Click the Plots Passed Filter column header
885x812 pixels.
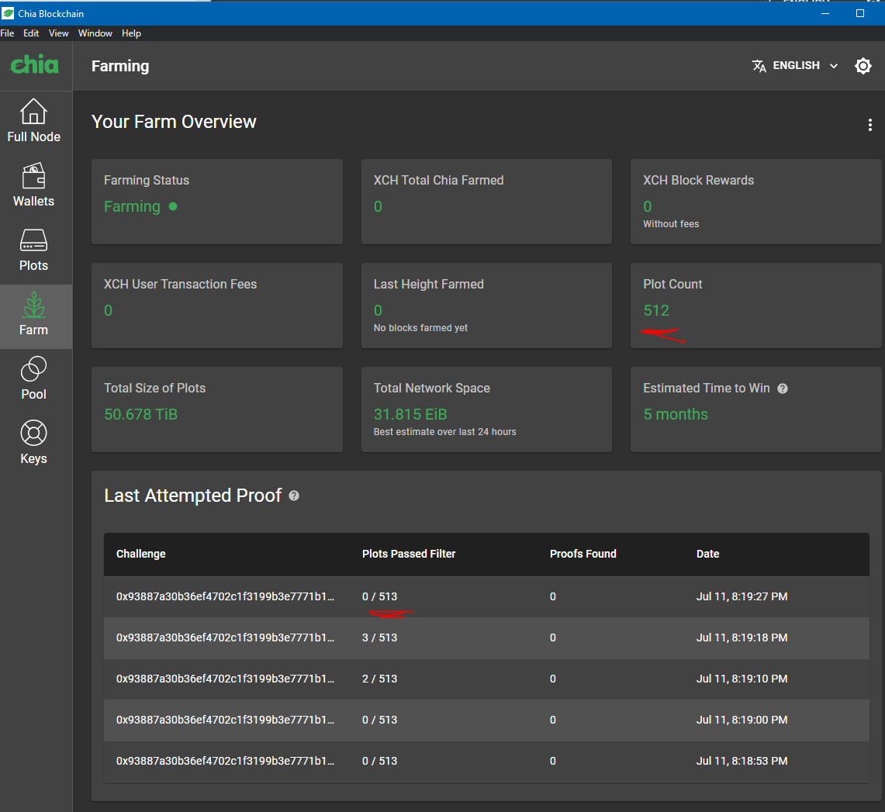pos(409,554)
